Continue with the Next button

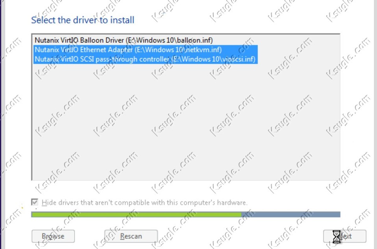[345, 236]
